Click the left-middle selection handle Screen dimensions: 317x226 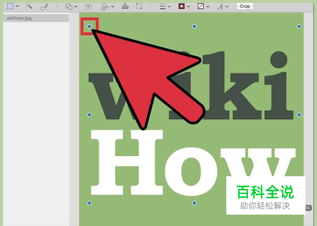(x=89, y=115)
